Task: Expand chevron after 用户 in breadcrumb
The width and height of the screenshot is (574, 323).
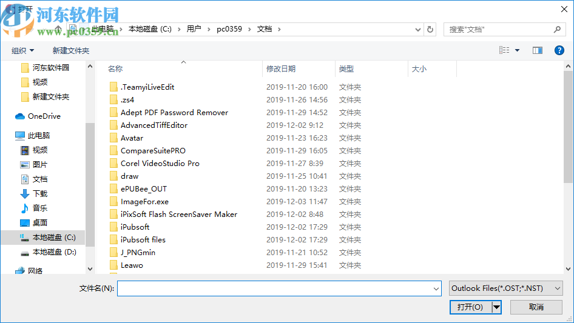Action: [x=209, y=29]
